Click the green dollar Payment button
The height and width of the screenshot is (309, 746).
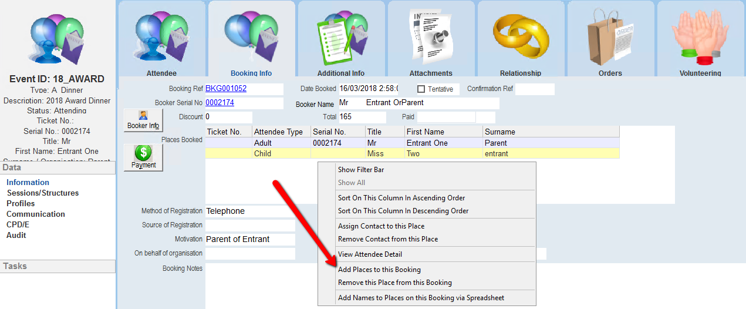pyautogui.click(x=143, y=157)
